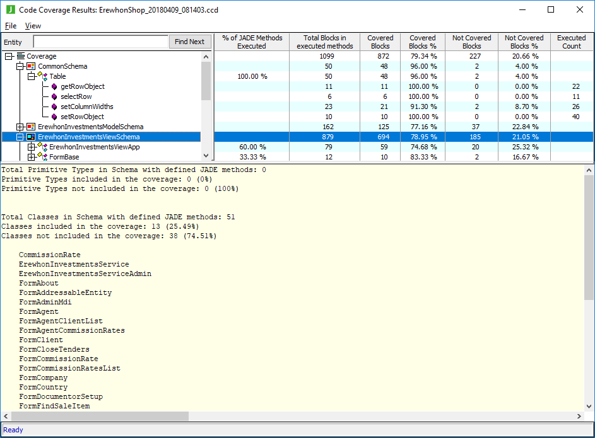This screenshot has height=438, width=595.
Task: Click the 60.00 % methods executed cell
Action: [252, 147]
